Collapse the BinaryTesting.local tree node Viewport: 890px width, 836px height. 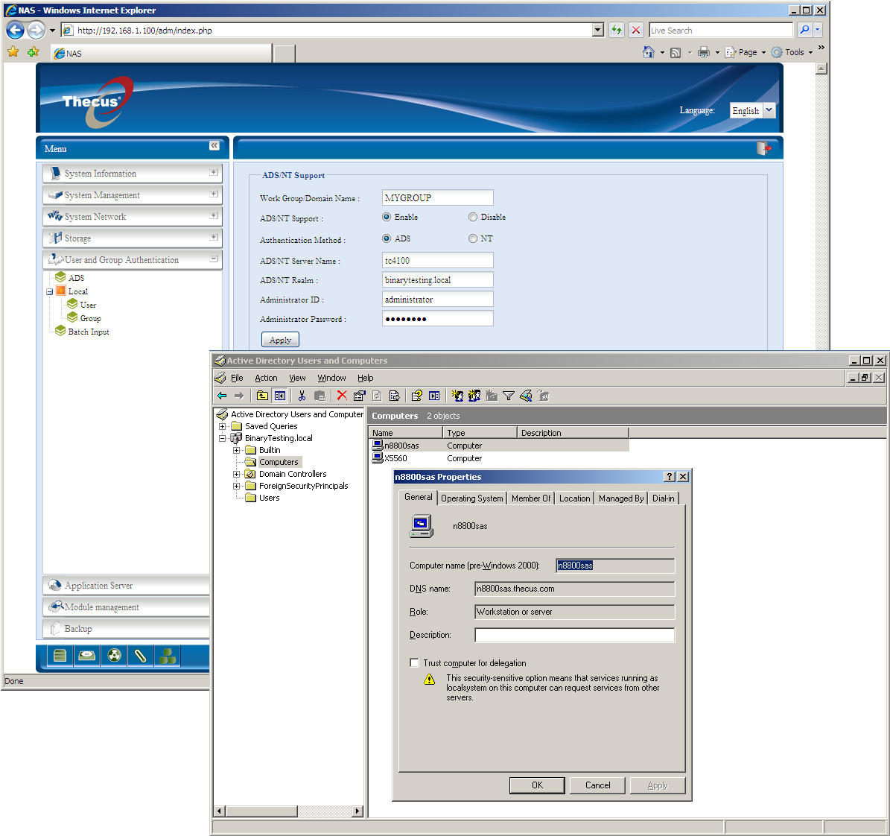[222, 438]
